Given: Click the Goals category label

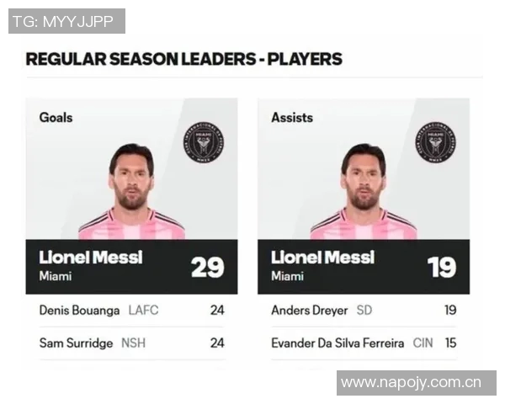Looking at the screenshot, I should tap(56, 117).
